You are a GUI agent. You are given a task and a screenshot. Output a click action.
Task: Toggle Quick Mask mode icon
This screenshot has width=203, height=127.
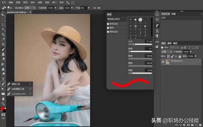click(x=3, y=114)
